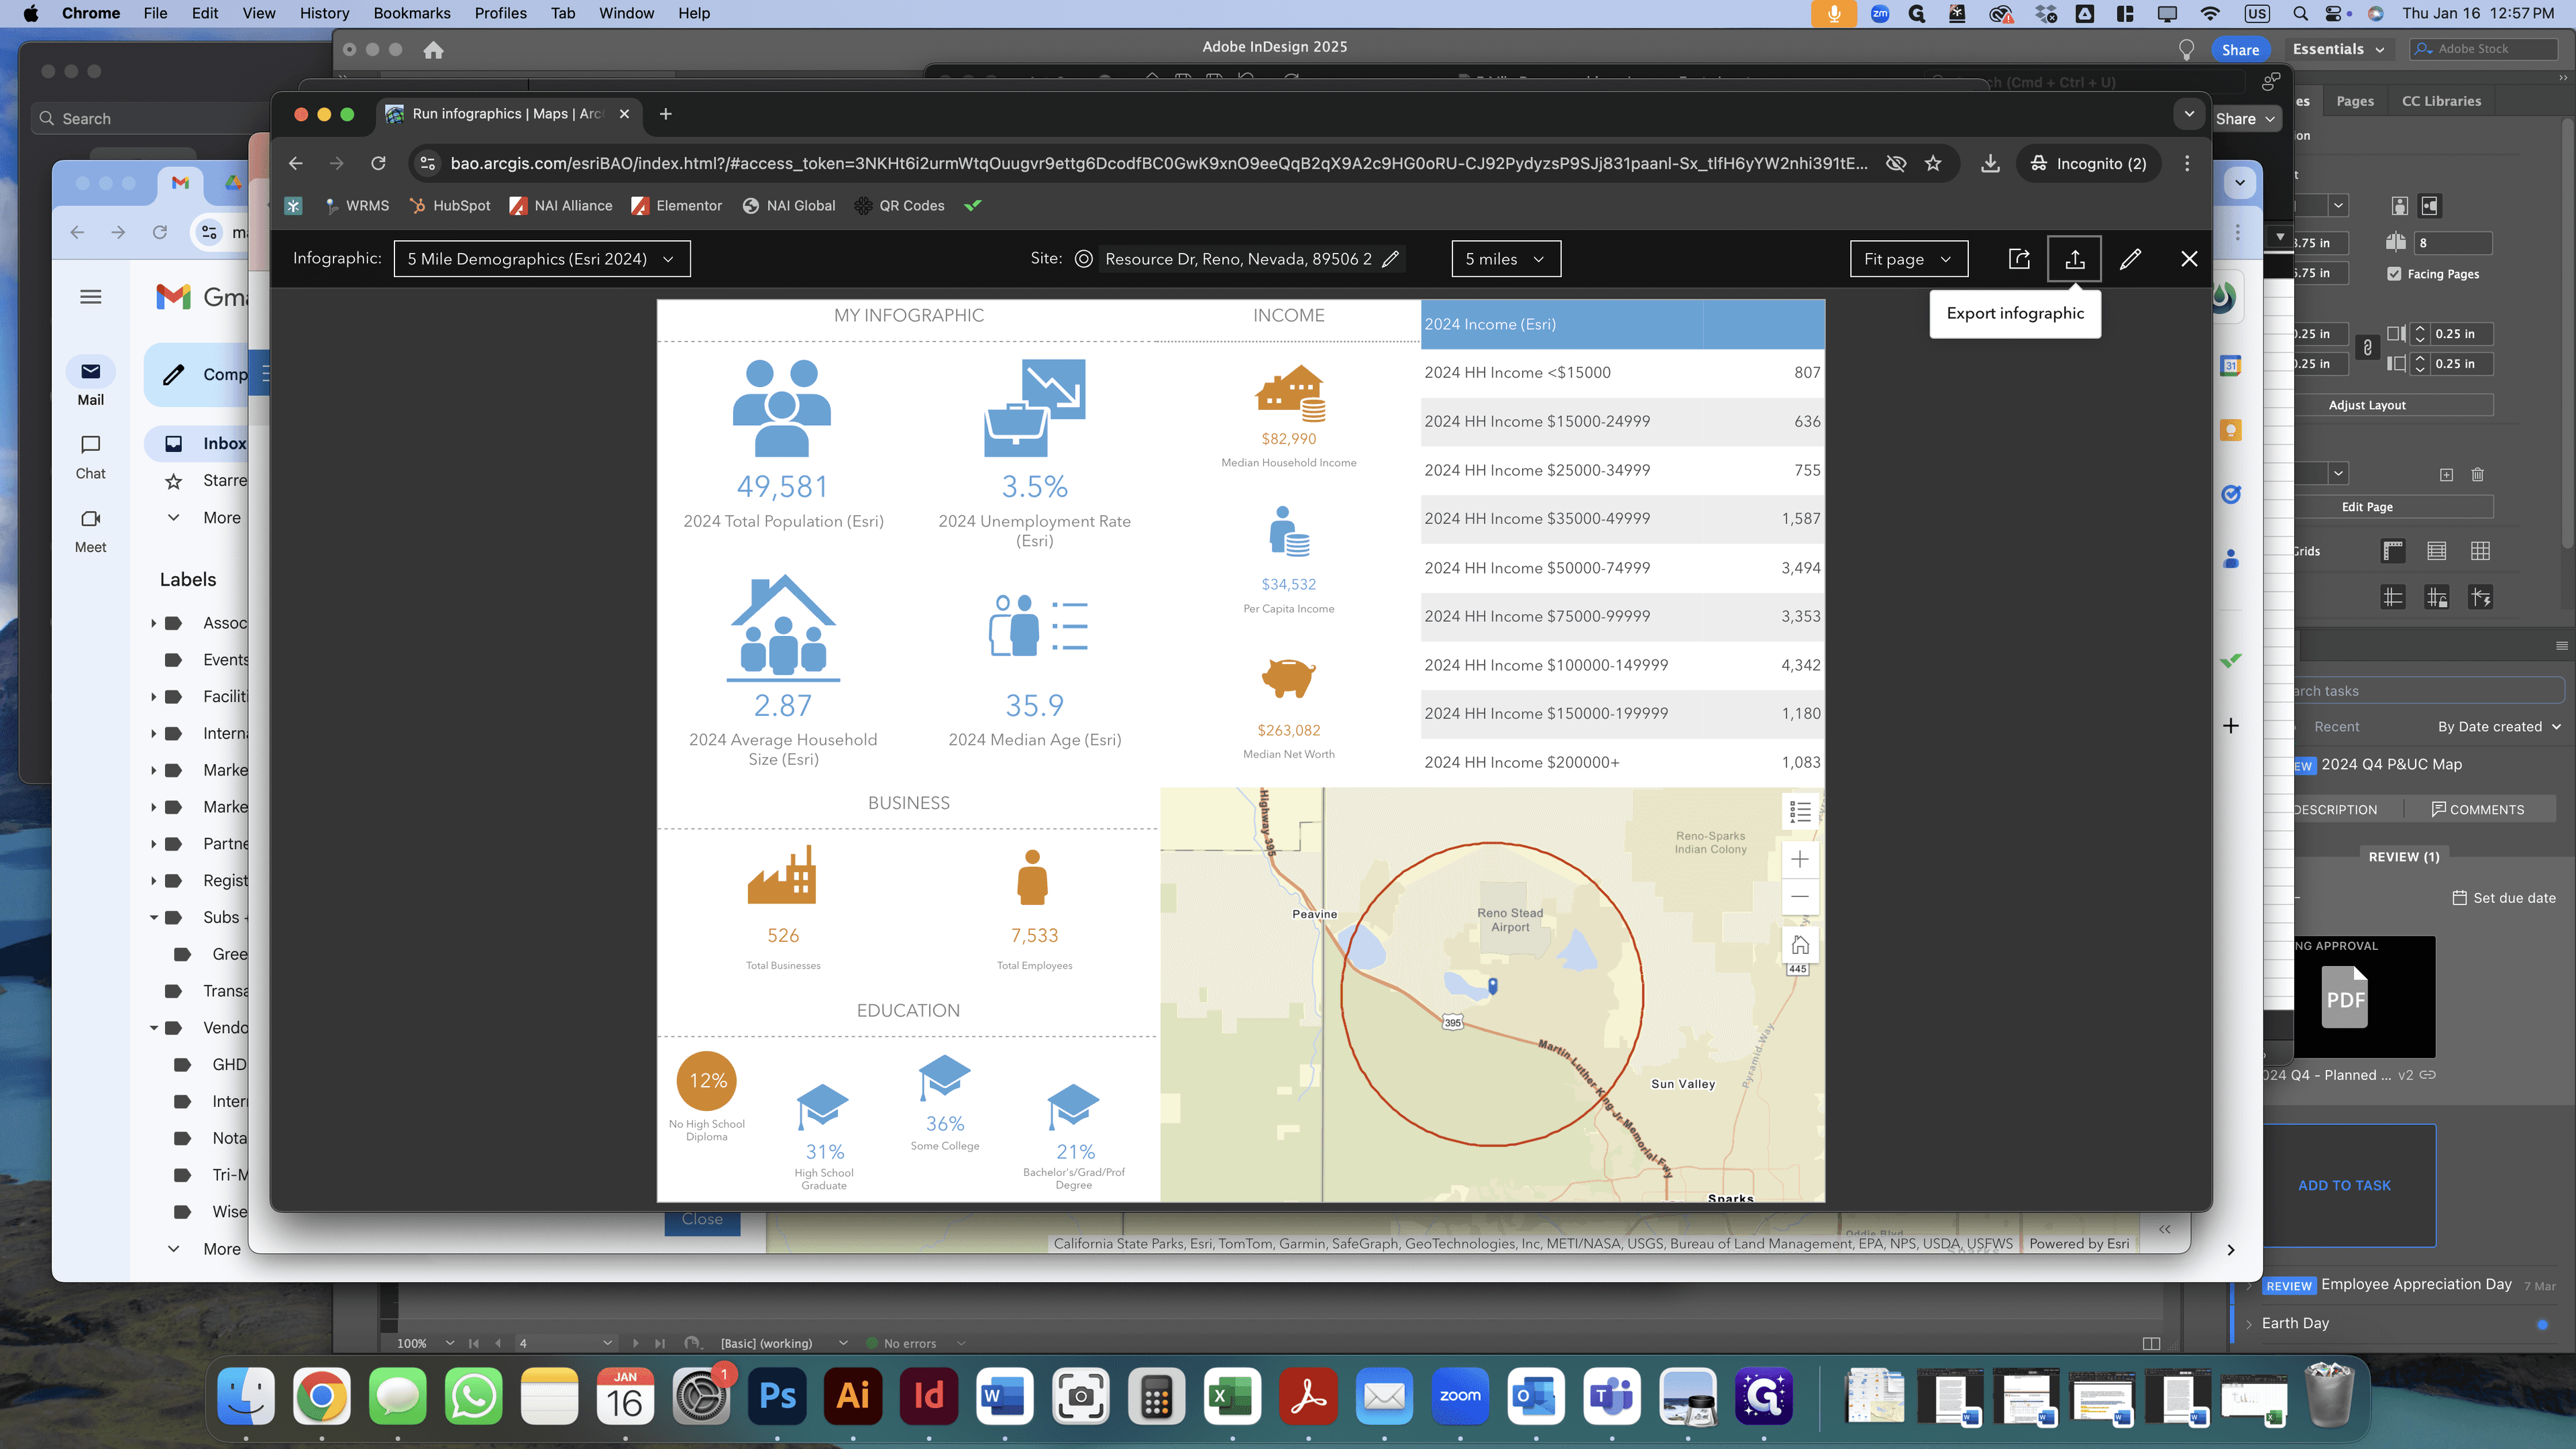The width and height of the screenshot is (2576, 1449).
Task: Expand Chrome tab search chevron
Action: point(2189,114)
